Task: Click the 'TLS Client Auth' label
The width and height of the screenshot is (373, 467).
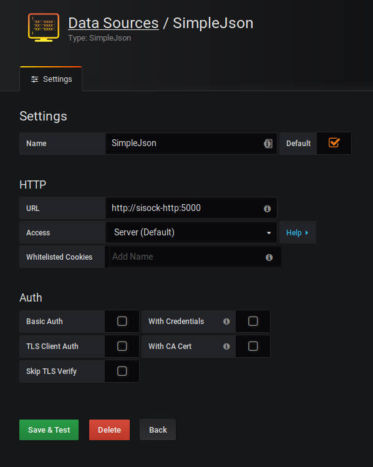Action: pos(52,347)
